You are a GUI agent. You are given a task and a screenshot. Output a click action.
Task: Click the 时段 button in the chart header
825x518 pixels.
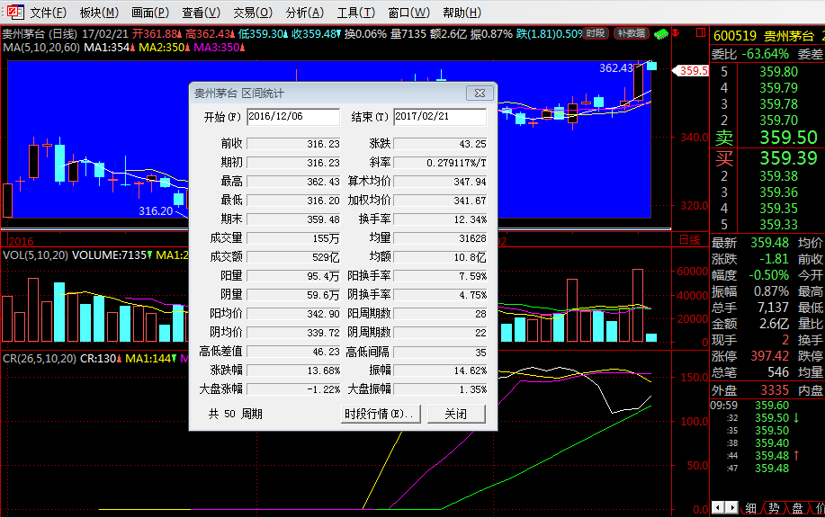coord(596,33)
